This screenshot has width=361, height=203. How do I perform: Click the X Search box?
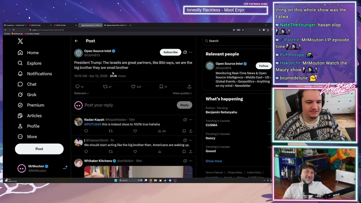click(x=237, y=41)
